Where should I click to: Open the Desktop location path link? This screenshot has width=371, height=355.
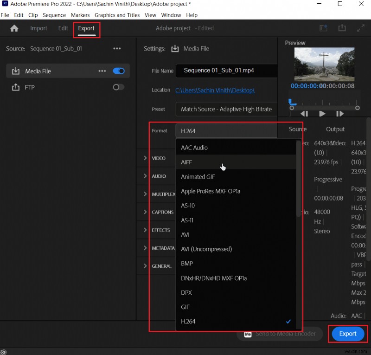tap(215, 90)
